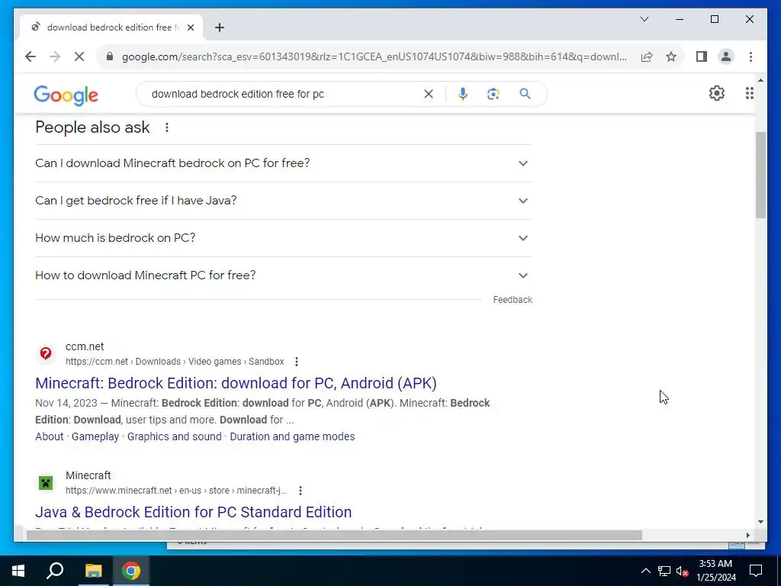Screen dimensions: 781x586
Task: Click the forward navigation arrow
Action: (x=55, y=56)
